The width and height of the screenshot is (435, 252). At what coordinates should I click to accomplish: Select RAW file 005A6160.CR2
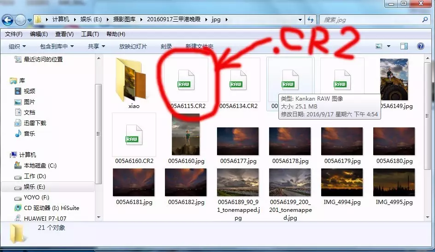tap(134, 139)
